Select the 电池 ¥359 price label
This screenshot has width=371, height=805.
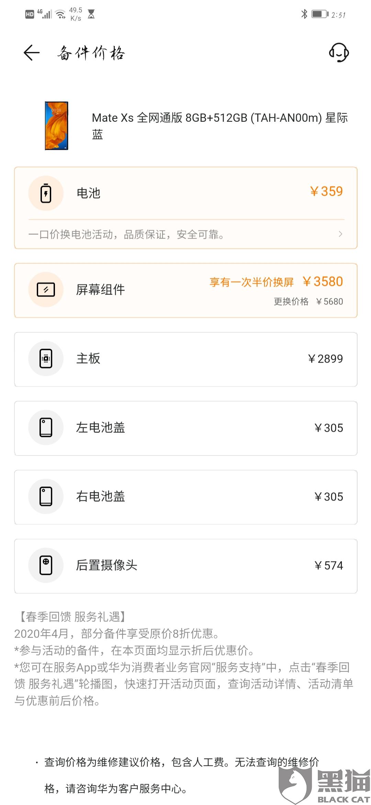(326, 192)
